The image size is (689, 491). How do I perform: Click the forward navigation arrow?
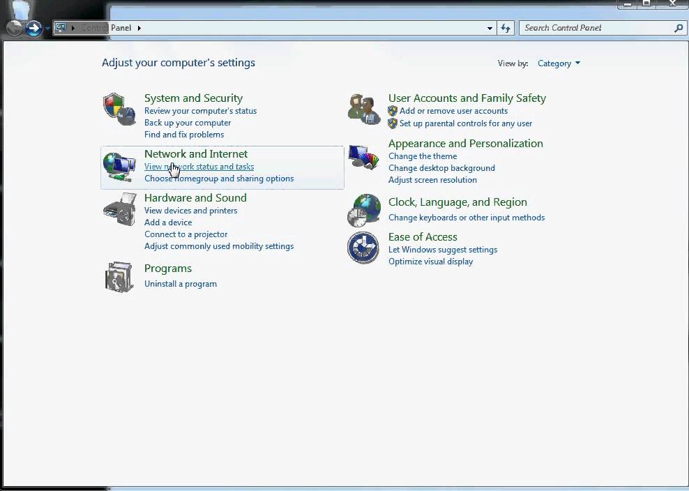coord(33,28)
